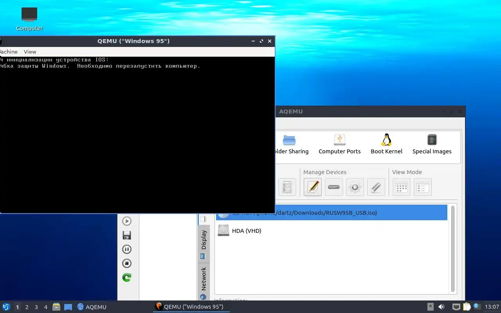Click the removable media tray icon
501x313 pixels.
(x=430, y=307)
